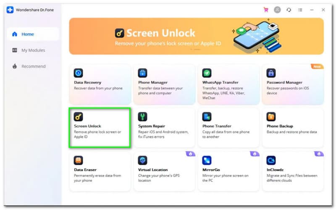Start the MirrorGo module icon
The width and height of the screenshot is (336, 210).
click(207, 160)
